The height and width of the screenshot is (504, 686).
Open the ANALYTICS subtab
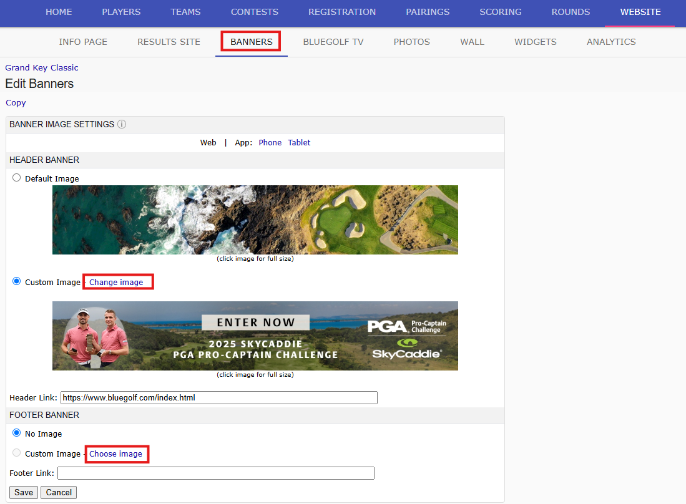pos(611,42)
